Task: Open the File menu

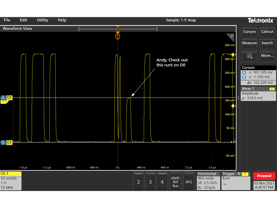Action: [7, 20]
